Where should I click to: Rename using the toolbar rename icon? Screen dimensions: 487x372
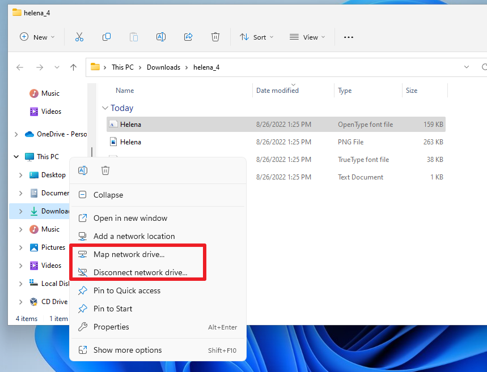pyautogui.click(x=161, y=36)
